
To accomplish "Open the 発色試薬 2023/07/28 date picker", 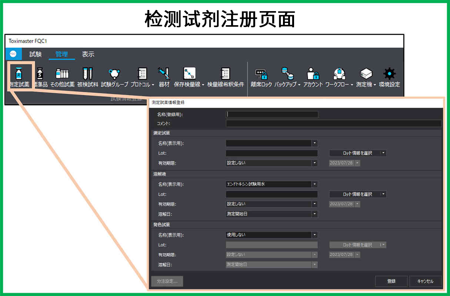I will [344, 255].
